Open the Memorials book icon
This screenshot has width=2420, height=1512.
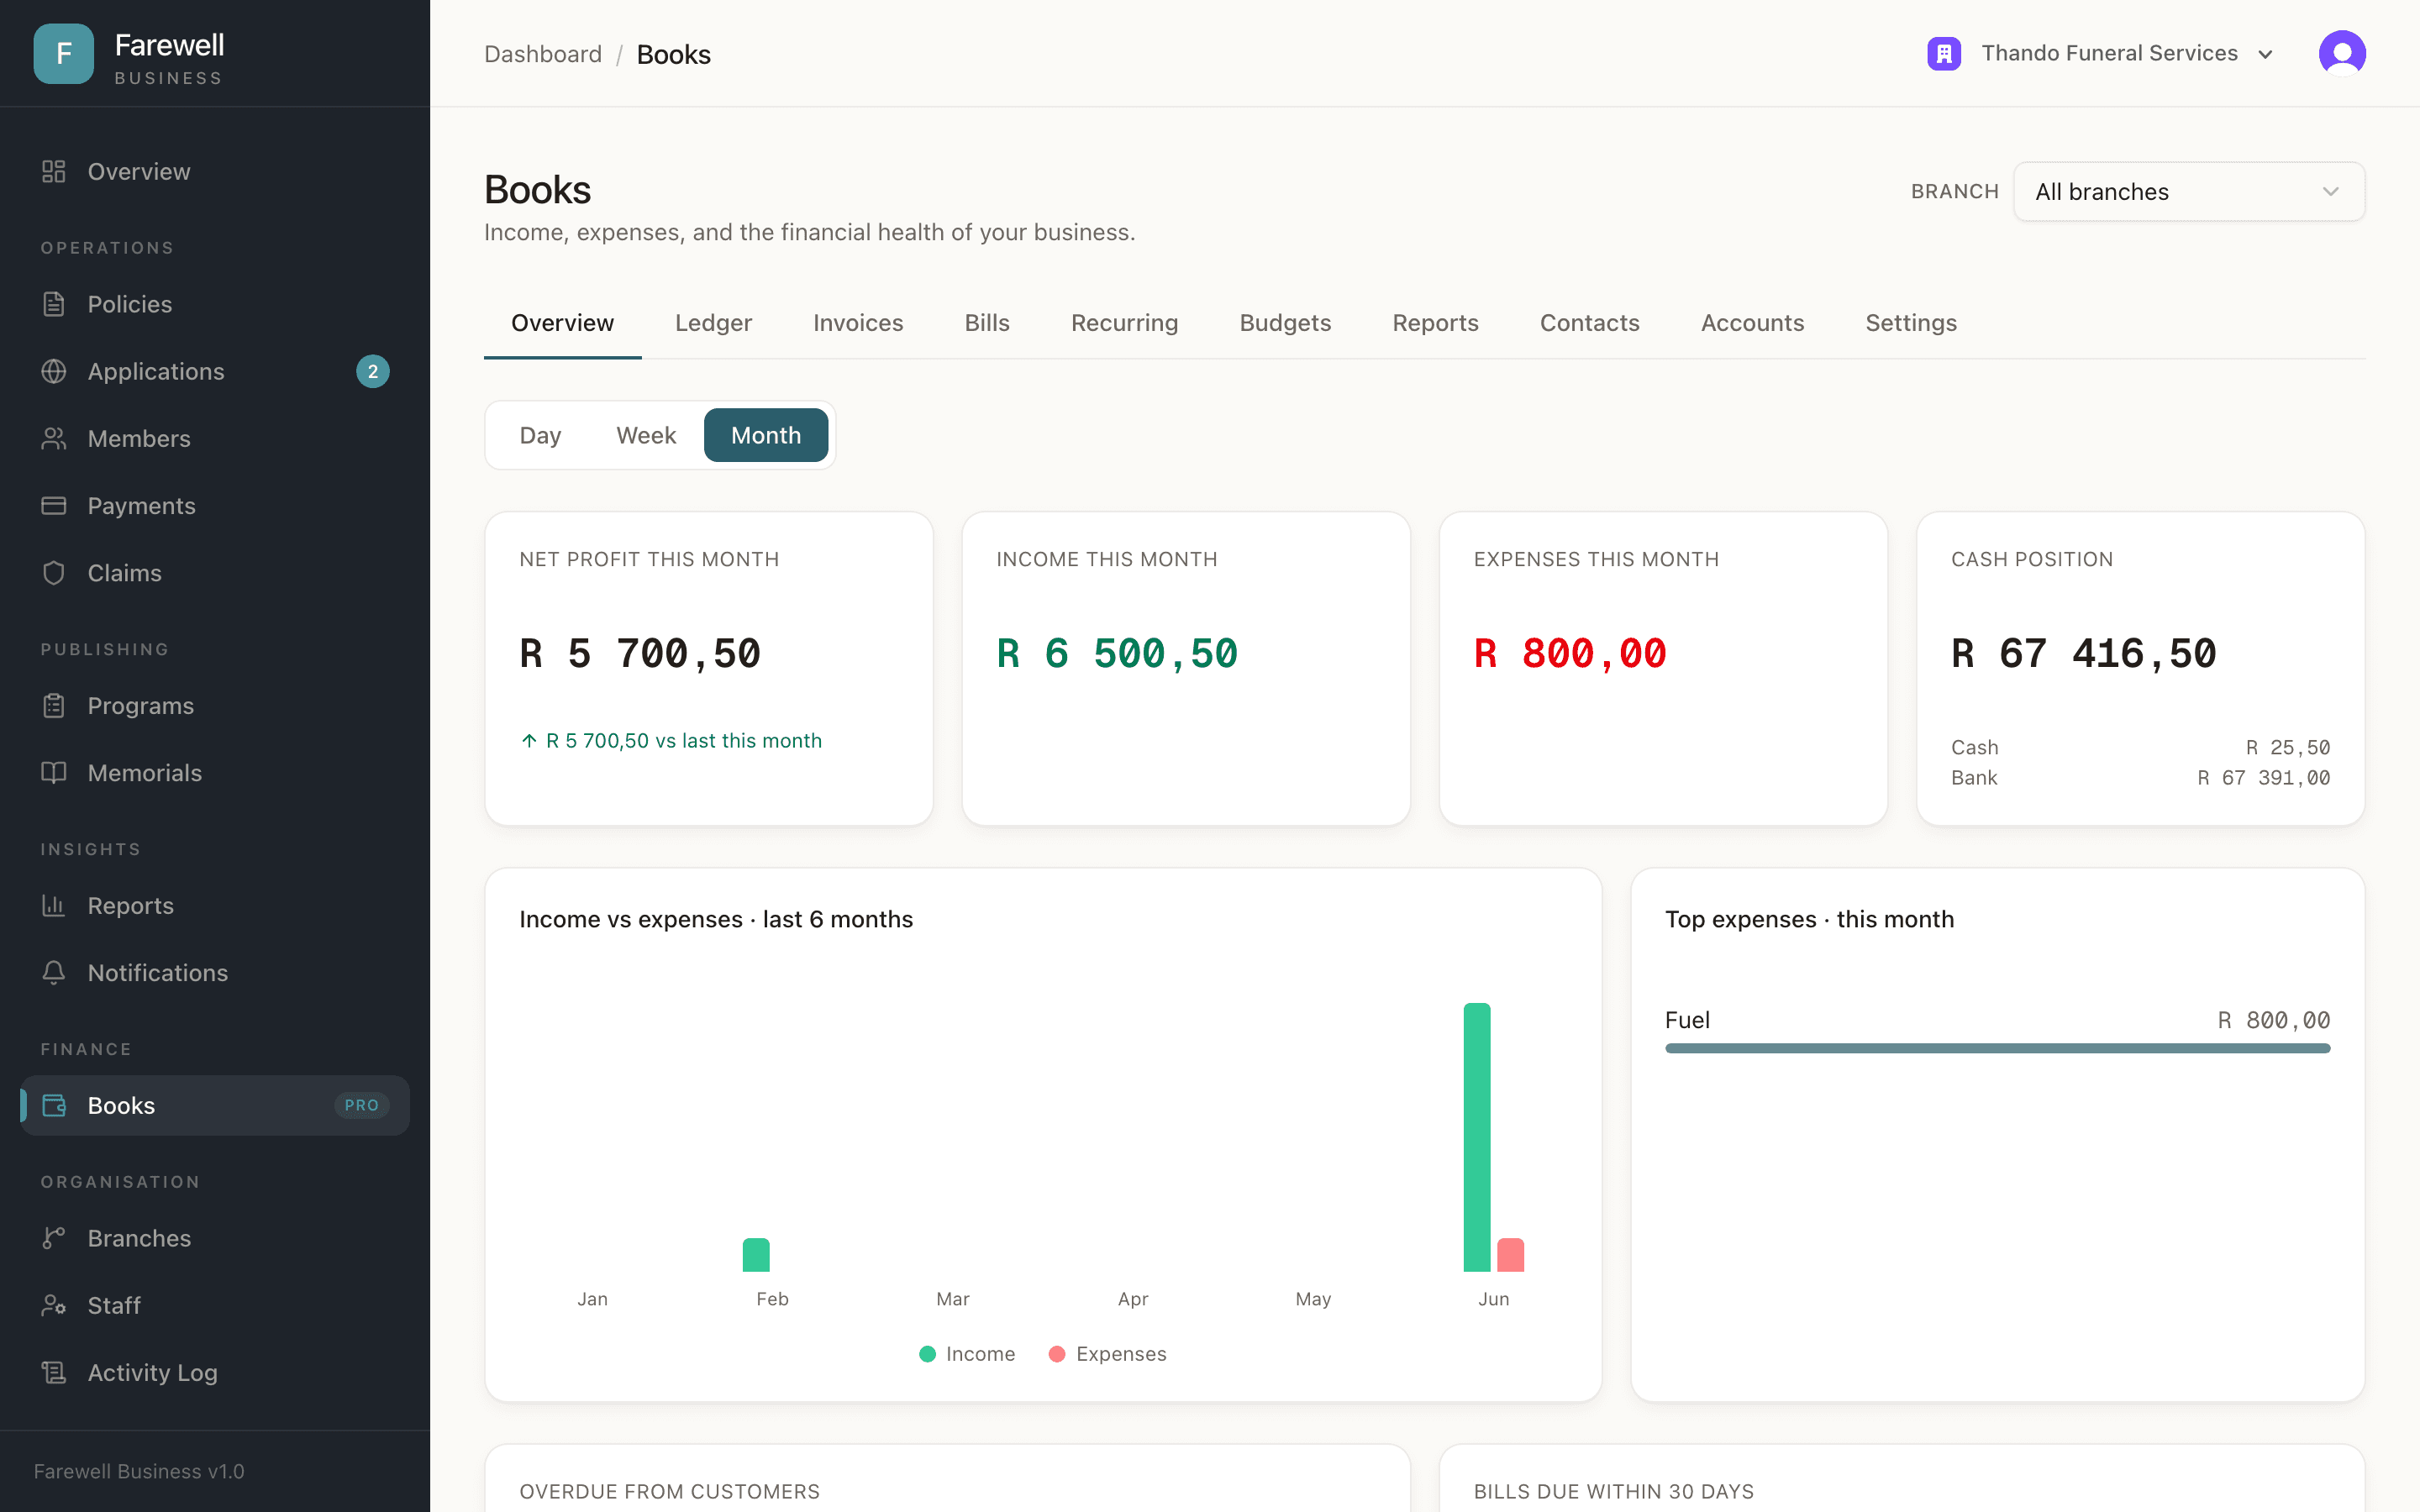pyautogui.click(x=54, y=773)
